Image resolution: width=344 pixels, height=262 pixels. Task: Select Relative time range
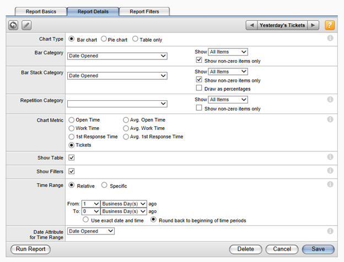(72, 185)
